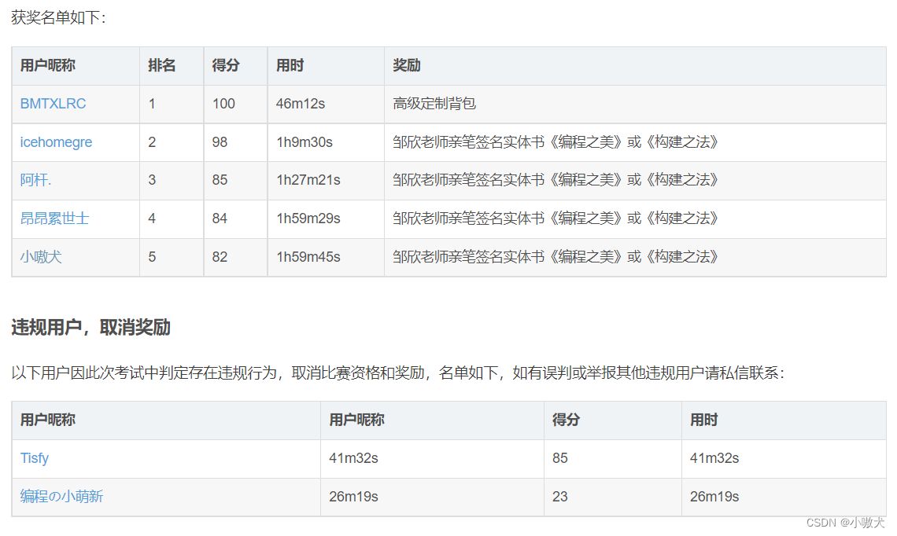Click 小嗷犬's book reward cell
Viewport: 897px width, 536px height.
tap(635, 257)
